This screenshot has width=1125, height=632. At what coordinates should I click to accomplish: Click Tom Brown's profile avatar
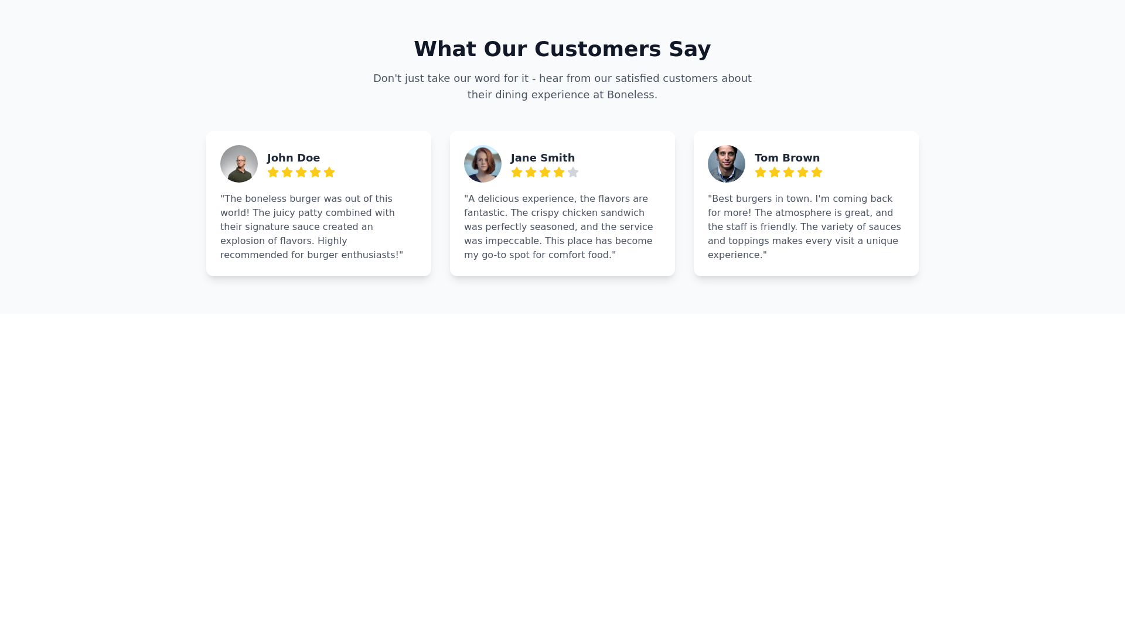(x=727, y=164)
